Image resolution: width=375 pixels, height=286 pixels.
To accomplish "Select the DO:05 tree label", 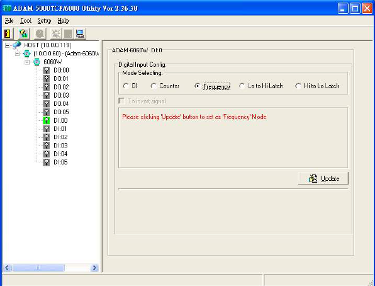I will pyautogui.click(x=61, y=112).
